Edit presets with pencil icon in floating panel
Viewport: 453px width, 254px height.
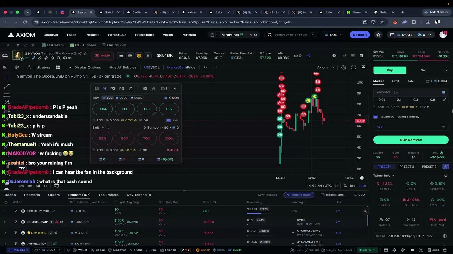pos(131,89)
